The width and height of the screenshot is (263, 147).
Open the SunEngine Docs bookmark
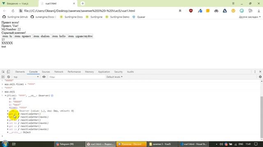coord(71,17)
